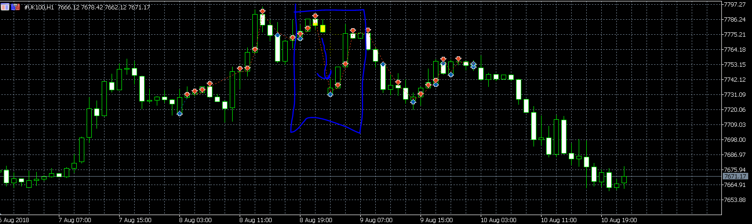
Task: Click the 7775.21 price axis label
Action: point(736,34)
